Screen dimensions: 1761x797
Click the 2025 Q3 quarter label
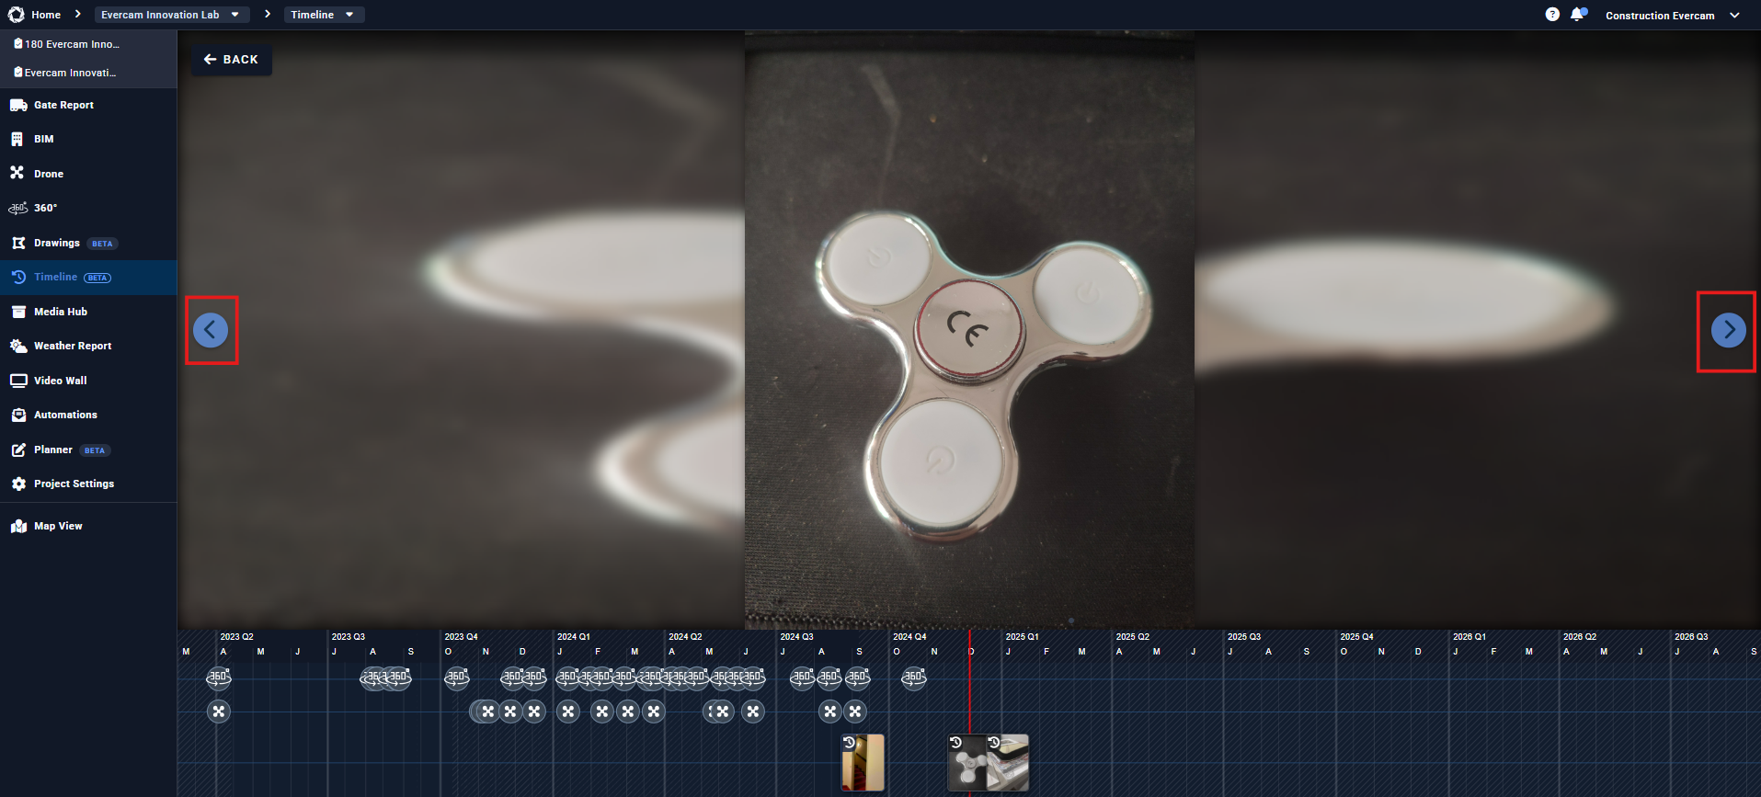[x=1244, y=636]
